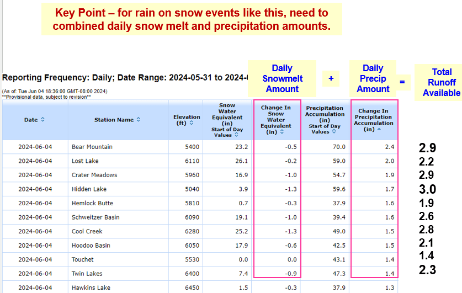The width and height of the screenshot is (462, 293).
Task: Click the sort icon beside Date header
Action: click(x=43, y=120)
